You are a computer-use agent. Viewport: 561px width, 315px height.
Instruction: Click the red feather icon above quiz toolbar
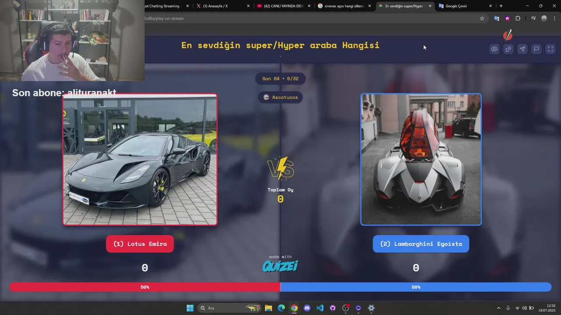pos(508,35)
